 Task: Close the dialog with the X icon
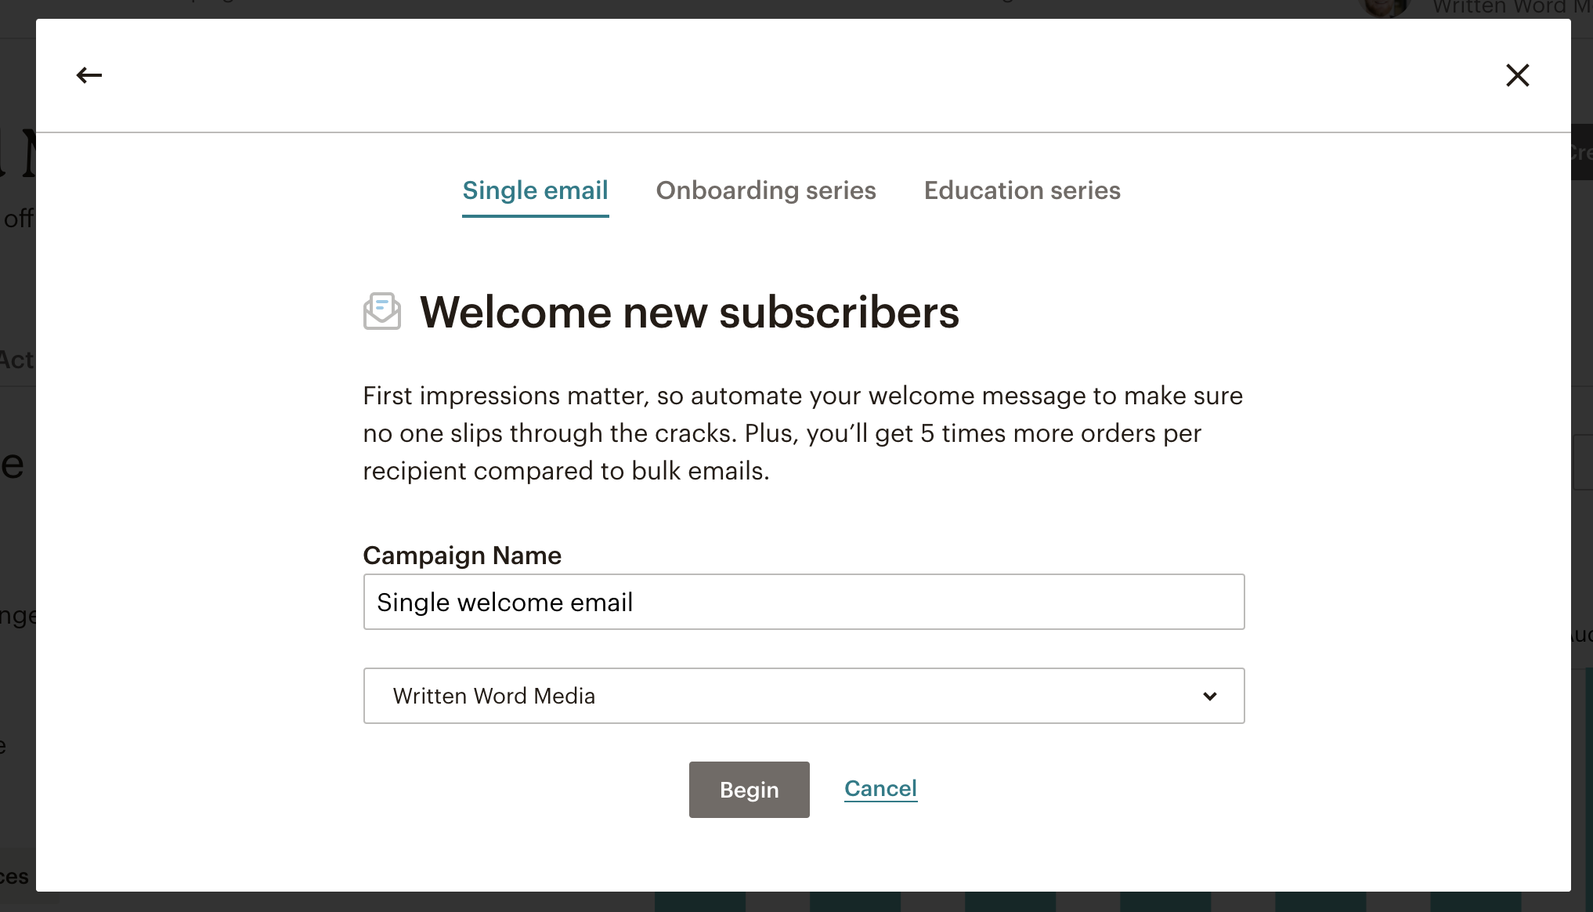coord(1518,75)
